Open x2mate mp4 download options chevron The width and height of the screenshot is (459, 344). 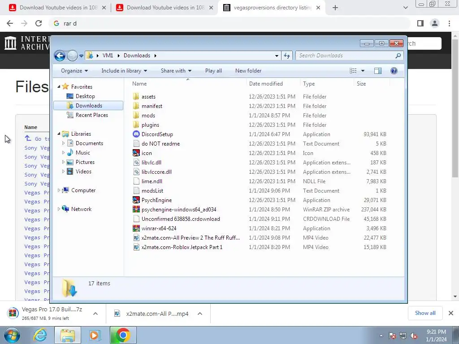(200, 314)
